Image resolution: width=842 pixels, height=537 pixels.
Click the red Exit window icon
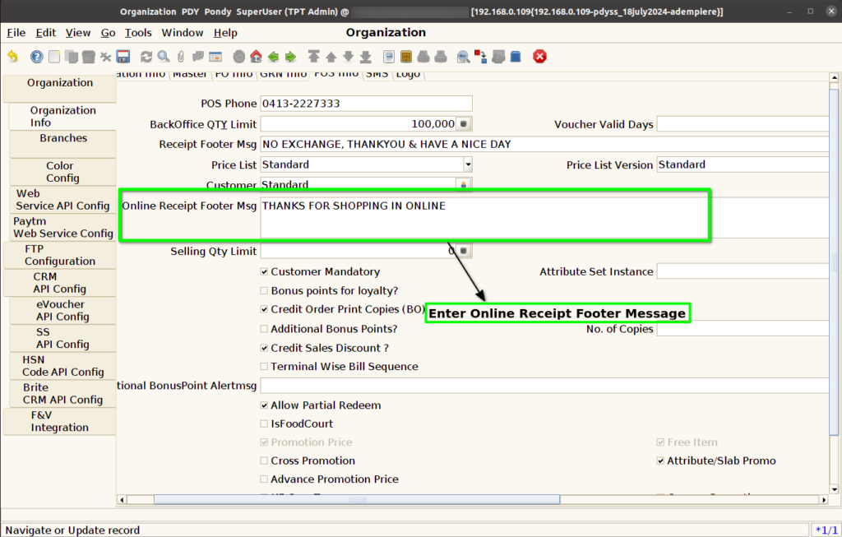pos(539,57)
